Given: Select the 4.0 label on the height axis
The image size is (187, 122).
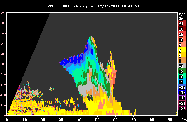Looking at the screenshot, I should (3, 95).
